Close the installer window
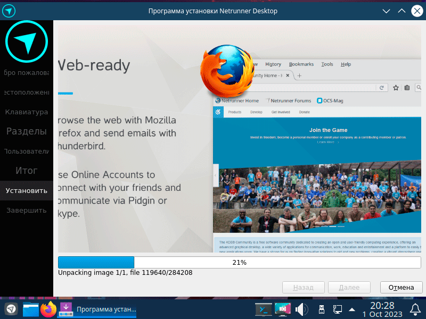 [417, 11]
